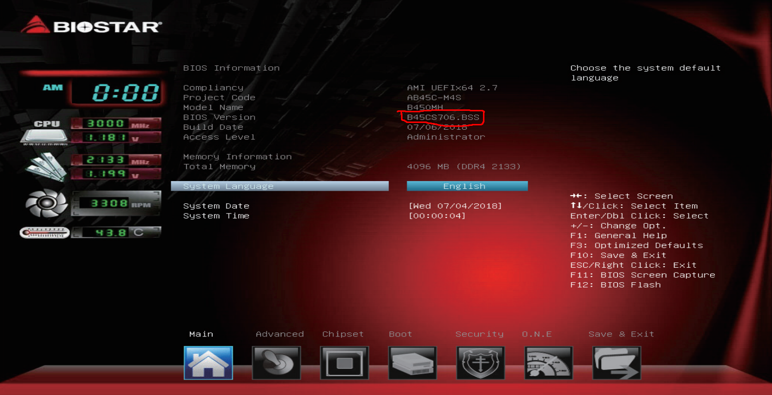Open the English language dropdown
The image size is (772, 395).
pos(467,186)
